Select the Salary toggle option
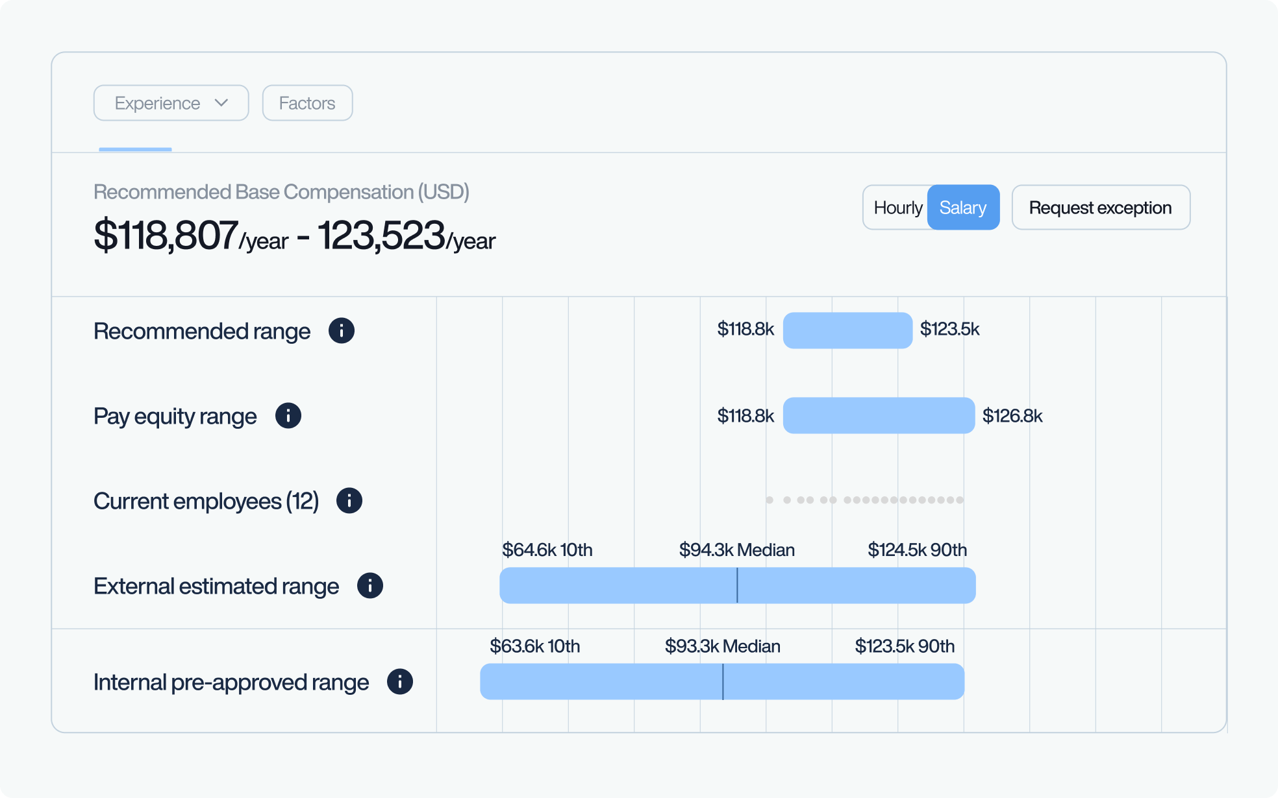This screenshot has width=1278, height=798. 962,208
